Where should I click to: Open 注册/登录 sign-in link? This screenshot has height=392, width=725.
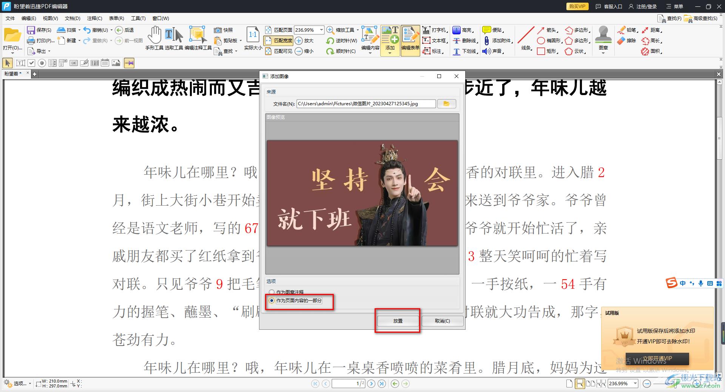[643, 6]
